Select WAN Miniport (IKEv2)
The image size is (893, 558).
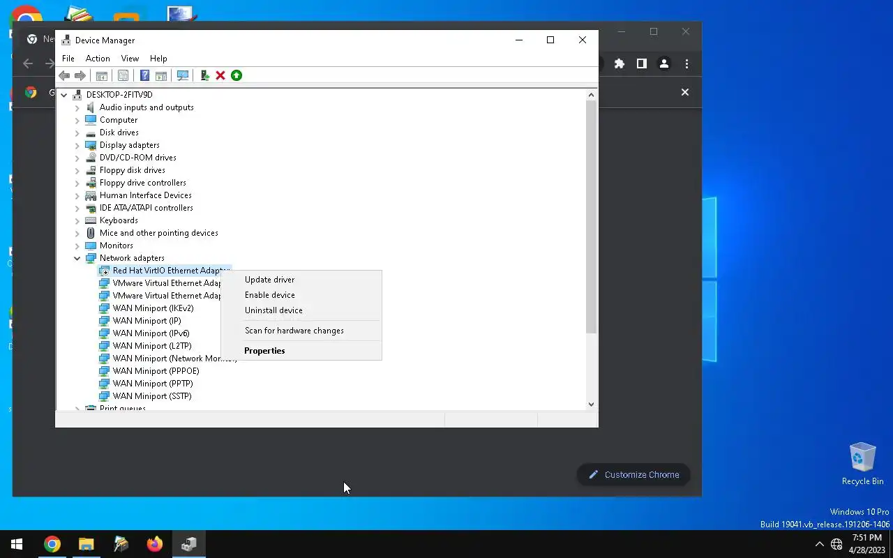click(x=153, y=308)
